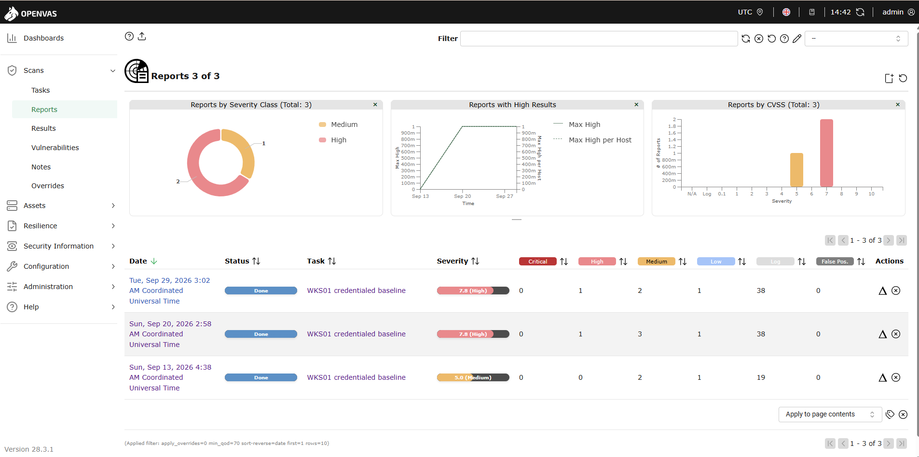Open the help icon above Reports title

(129, 36)
